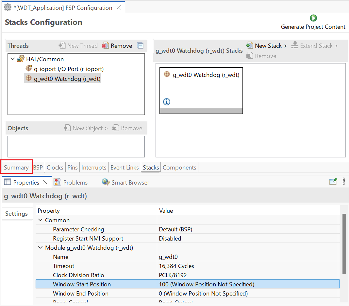The height and width of the screenshot is (306, 349).
Task: Click the green Generate Project Content icon
Action: (313, 18)
